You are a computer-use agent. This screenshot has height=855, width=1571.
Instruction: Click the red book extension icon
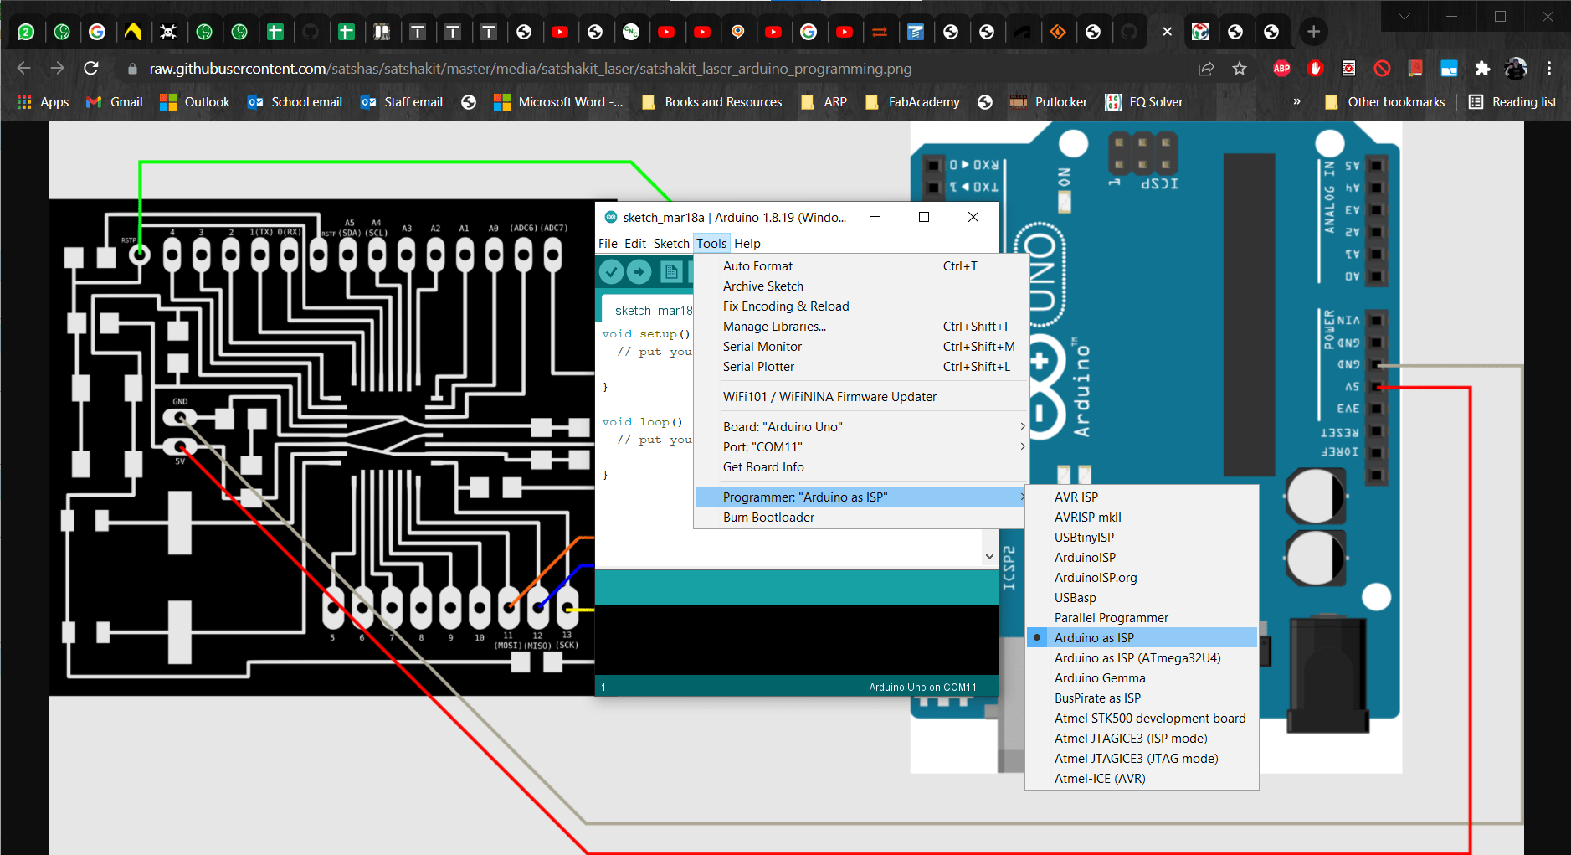coord(1415,69)
